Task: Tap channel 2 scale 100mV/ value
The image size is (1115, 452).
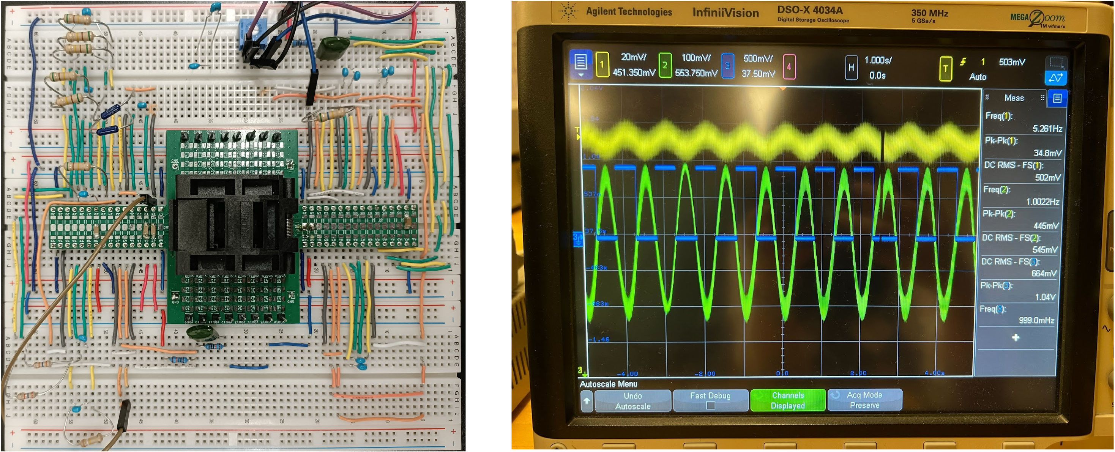Action: coord(696,58)
